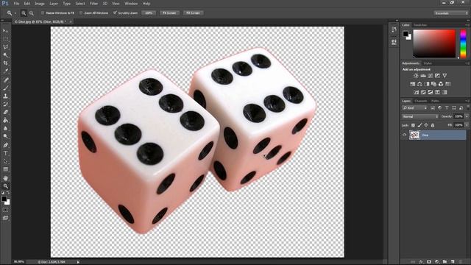Open the History panel icon
This screenshot has width=471, height=265.
click(x=394, y=29)
